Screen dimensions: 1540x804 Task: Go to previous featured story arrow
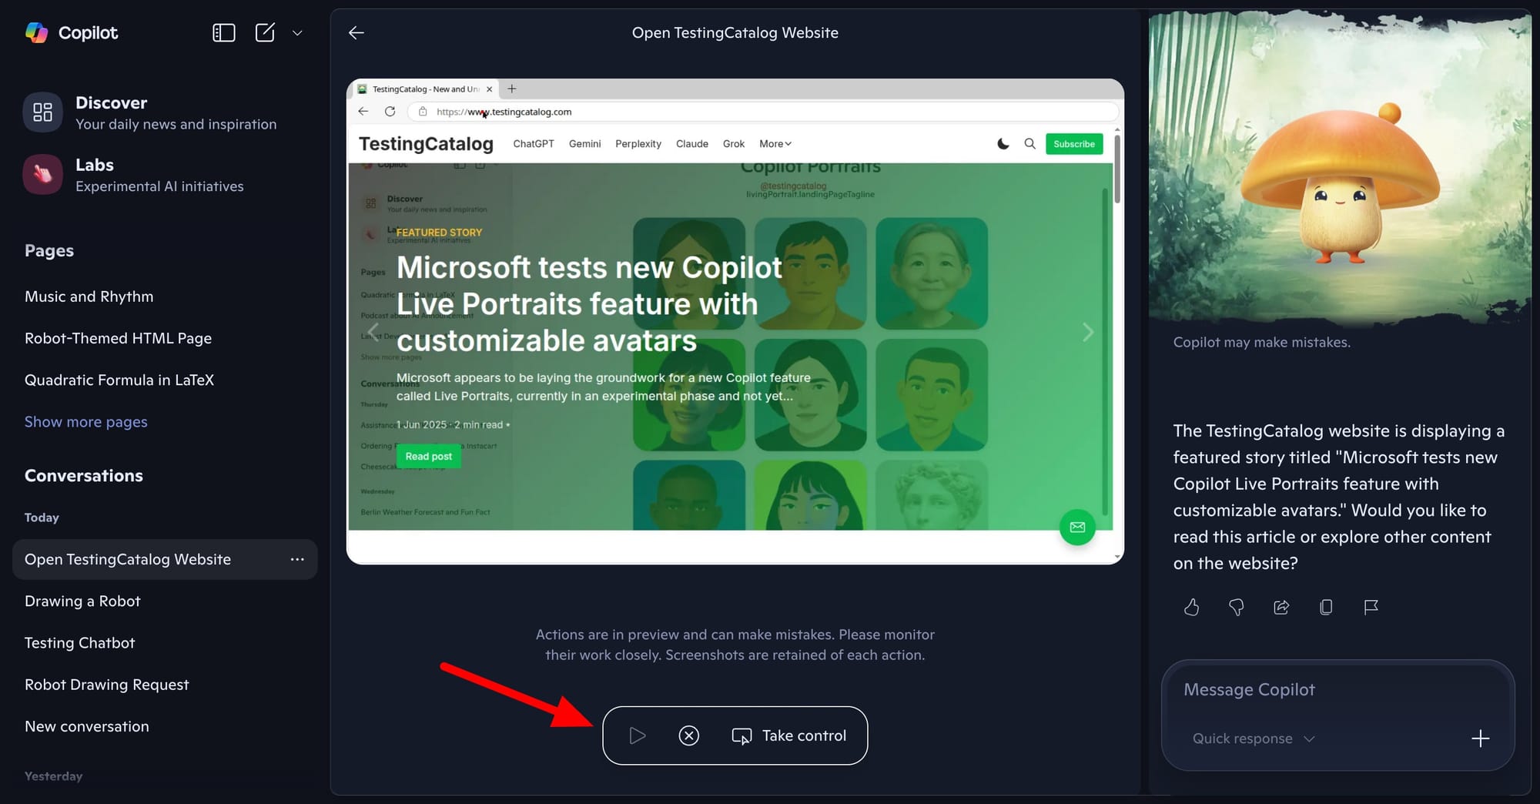pos(373,332)
